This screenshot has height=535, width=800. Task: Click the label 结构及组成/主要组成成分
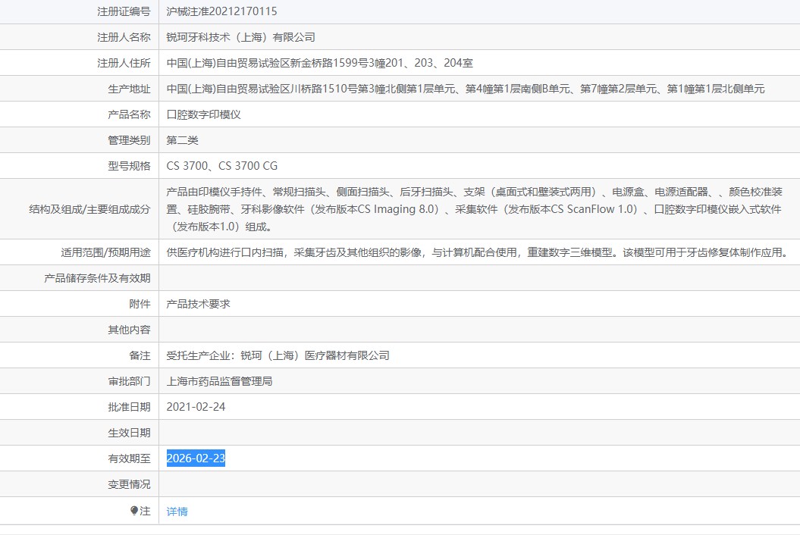click(89, 209)
